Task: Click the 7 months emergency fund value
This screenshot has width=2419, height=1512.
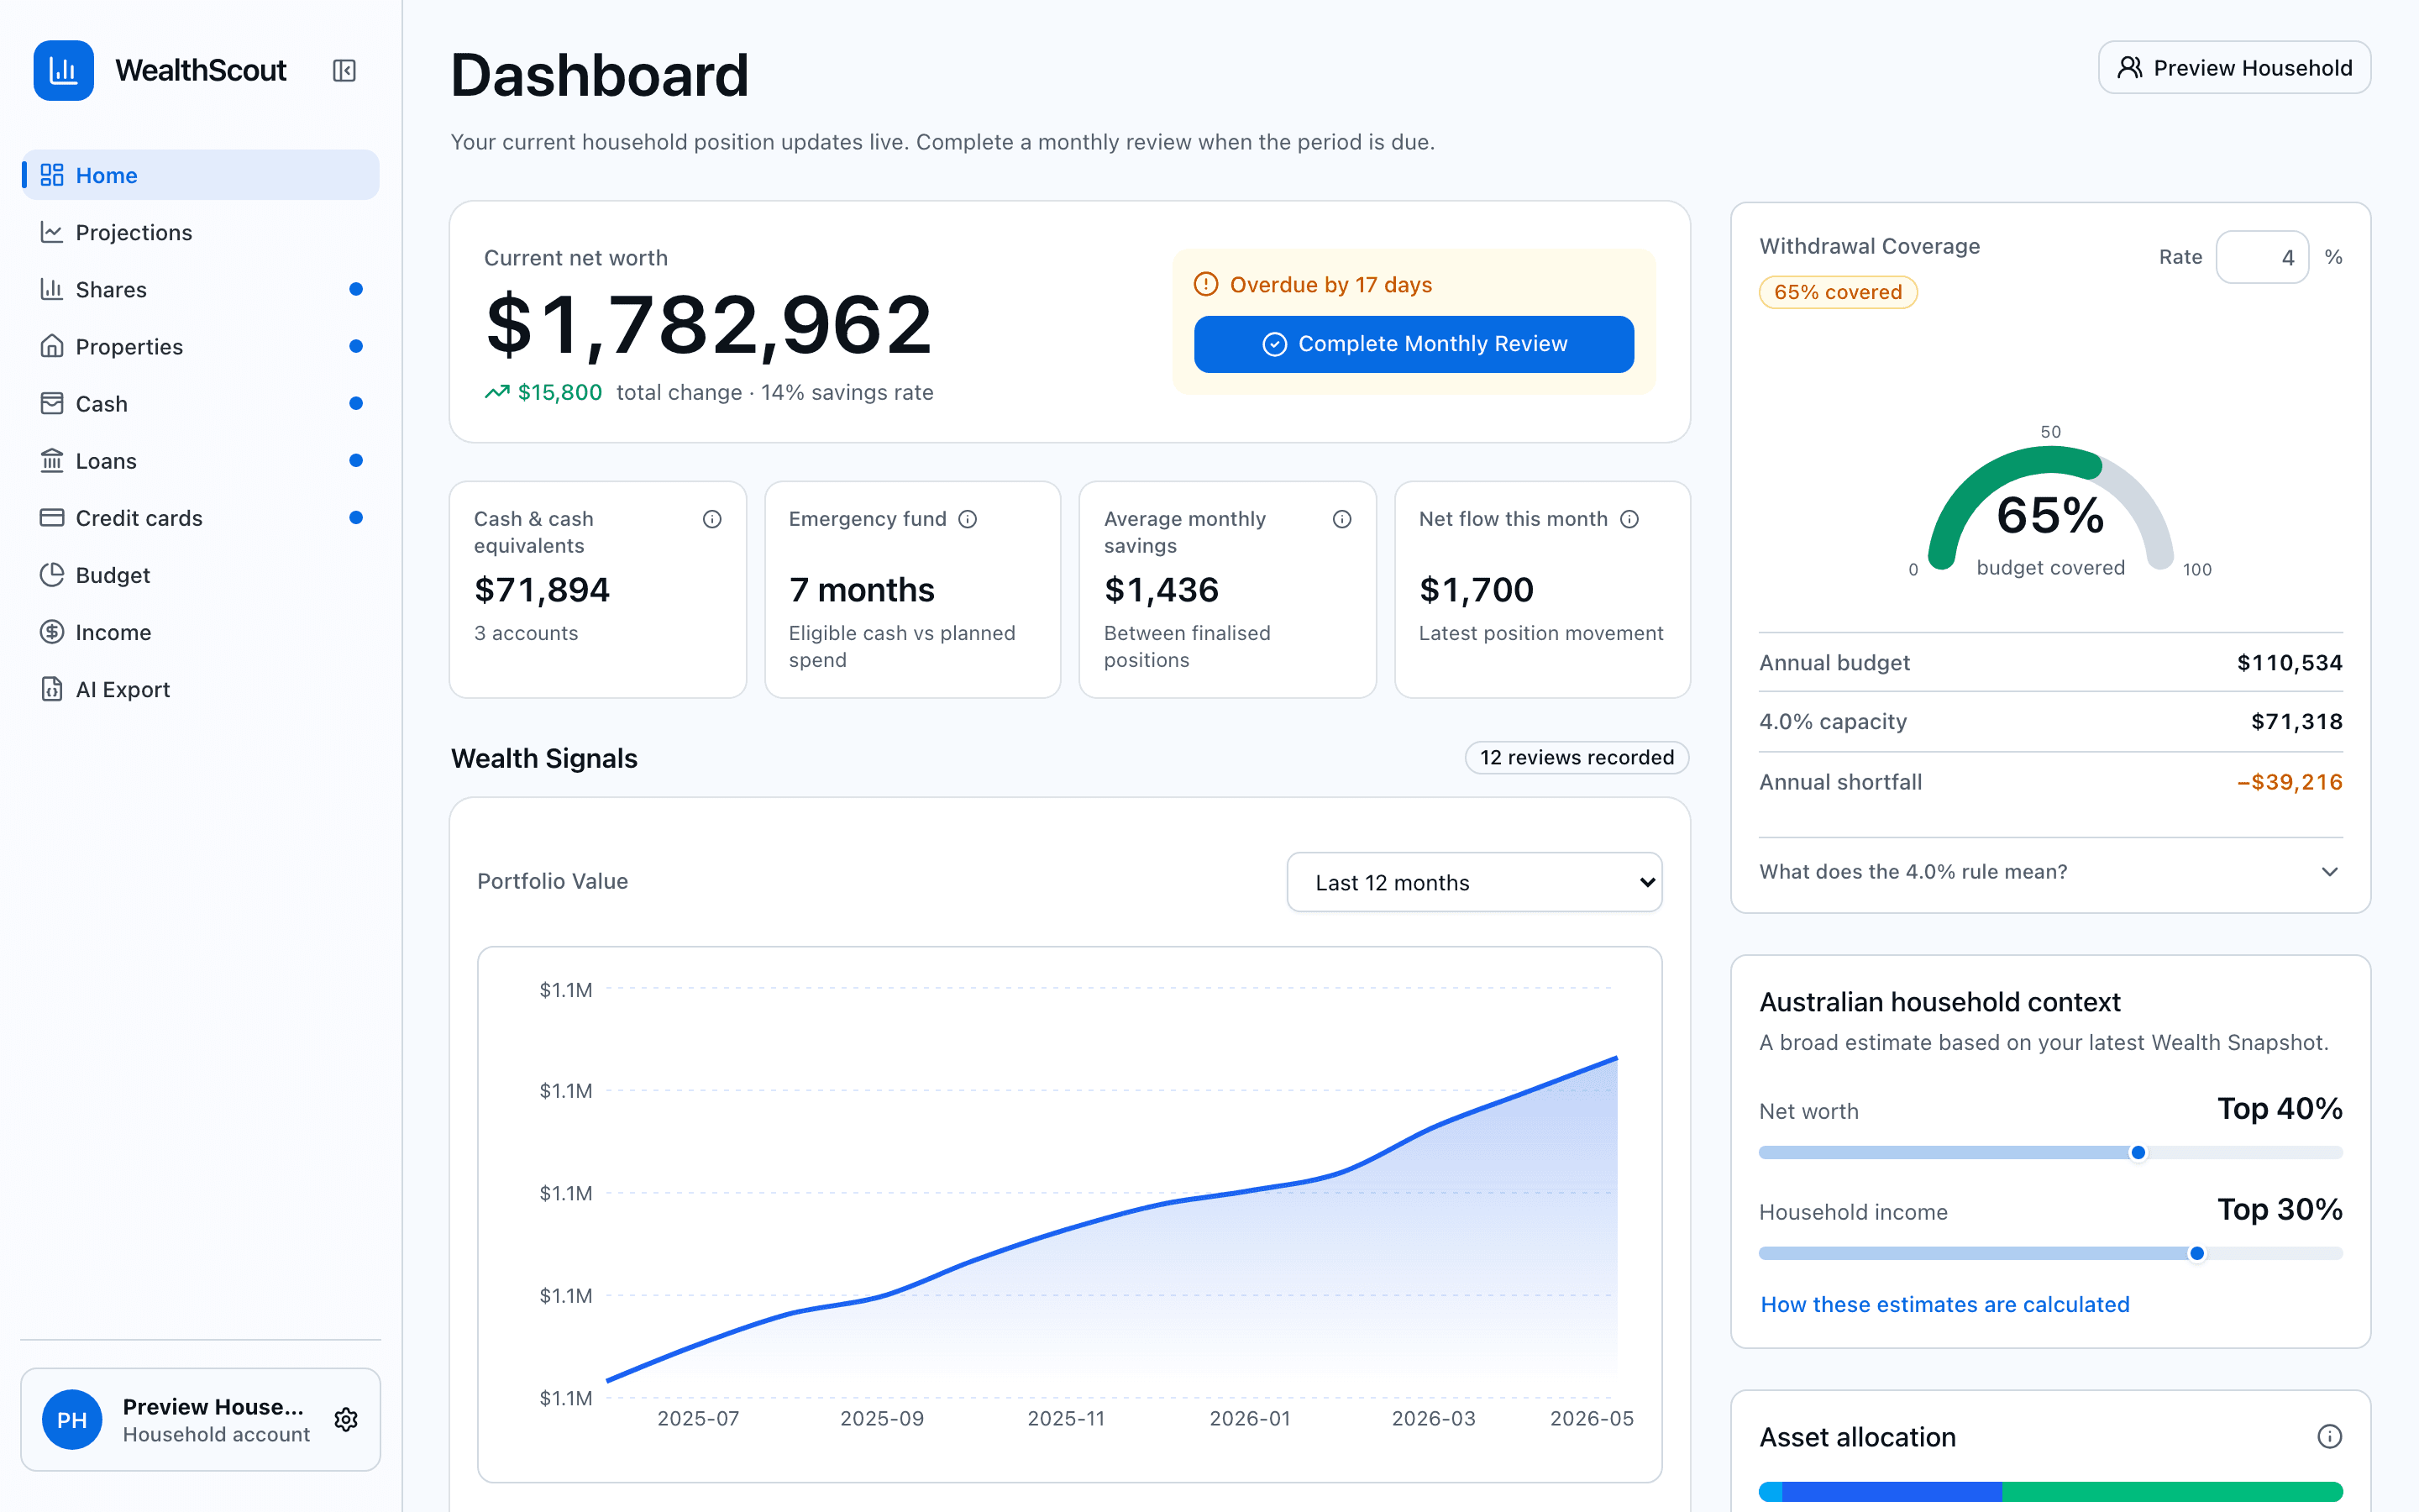Action: [862, 590]
